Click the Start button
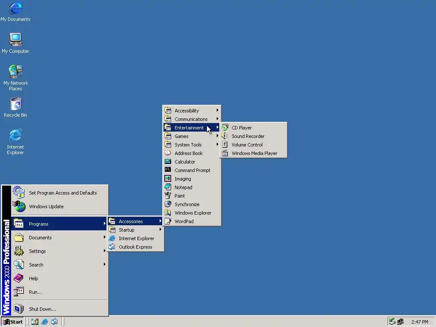This screenshot has width=436, height=327. [13, 322]
